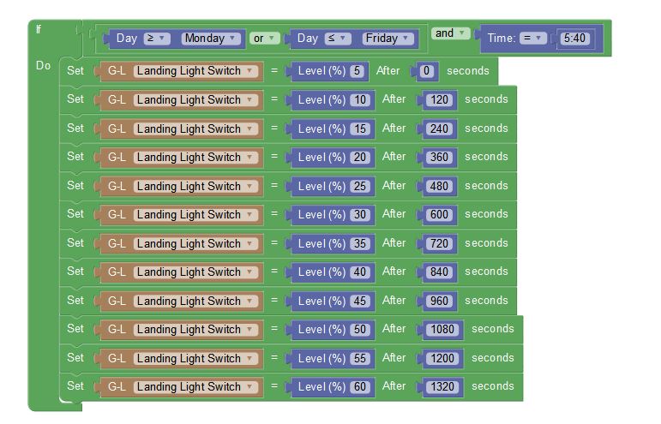Open the Friday weekday dropdown
Image resolution: width=661 pixels, height=424 pixels.
coord(387,39)
